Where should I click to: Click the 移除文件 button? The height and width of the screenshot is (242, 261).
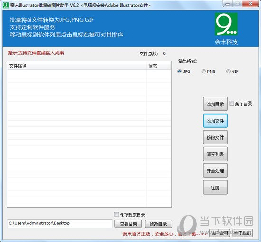click(x=215, y=137)
